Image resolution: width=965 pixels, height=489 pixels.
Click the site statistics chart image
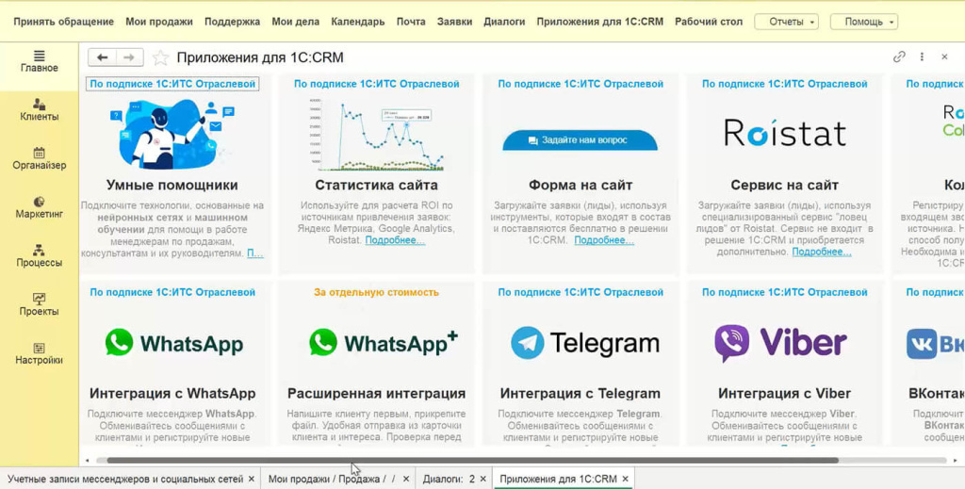[x=376, y=135]
